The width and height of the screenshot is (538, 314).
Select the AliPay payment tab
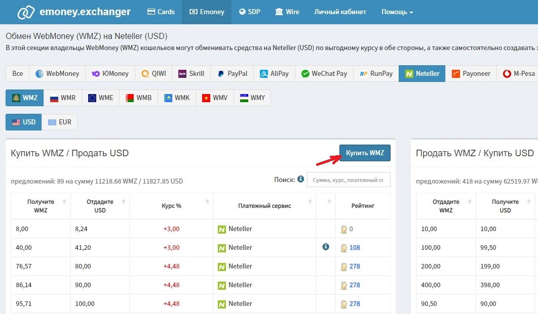274,74
